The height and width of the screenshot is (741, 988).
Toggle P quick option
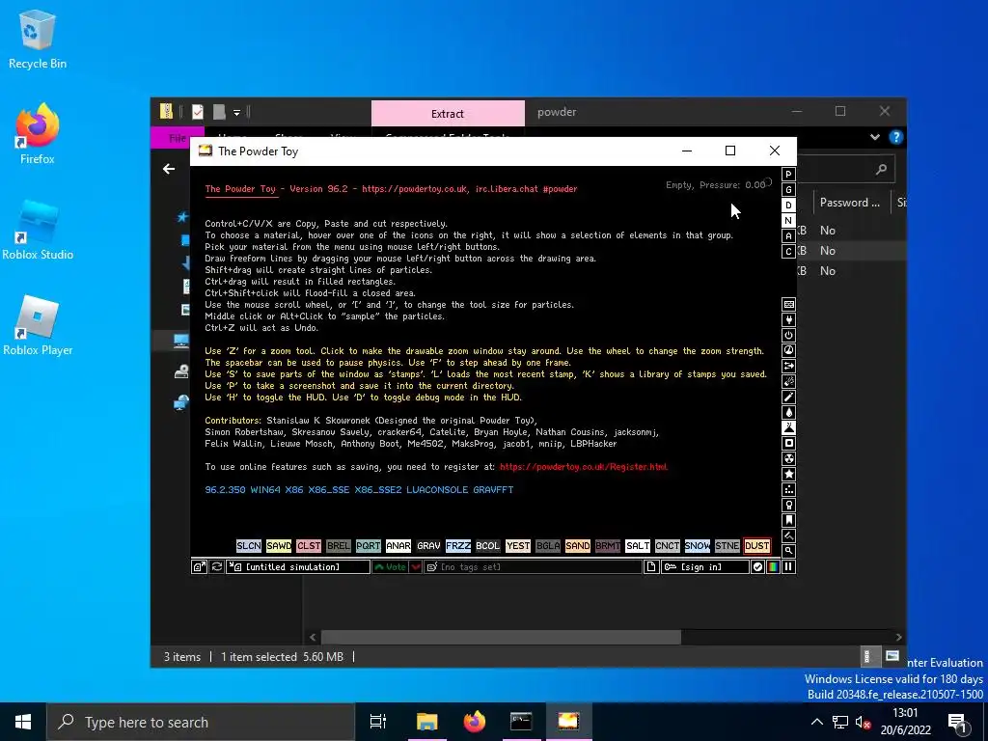coord(788,175)
